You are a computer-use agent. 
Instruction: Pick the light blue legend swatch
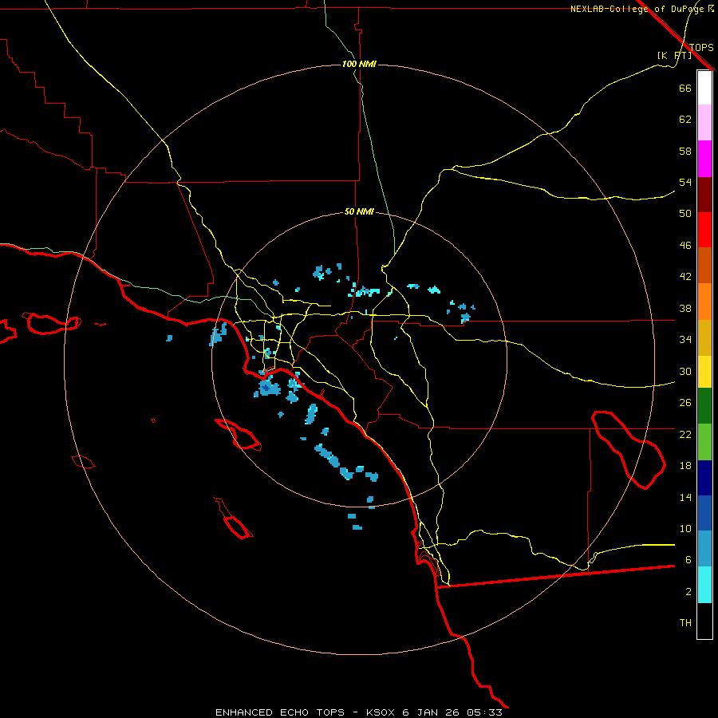704,548
